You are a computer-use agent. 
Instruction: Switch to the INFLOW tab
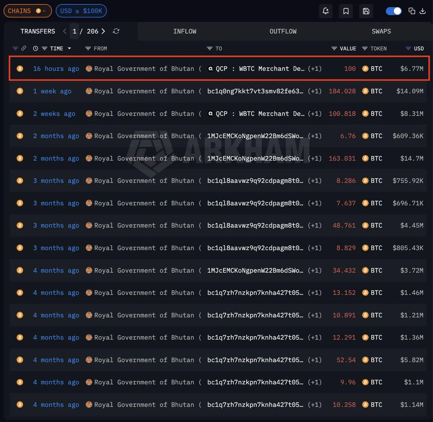(185, 31)
